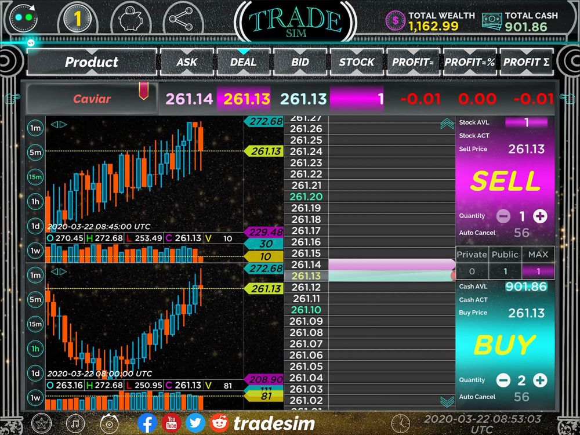Viewport: 580px width, 435px height.
Task: Click the progress bar knob under the top bar
Action: pyautogui.click(x=31, y=42)
